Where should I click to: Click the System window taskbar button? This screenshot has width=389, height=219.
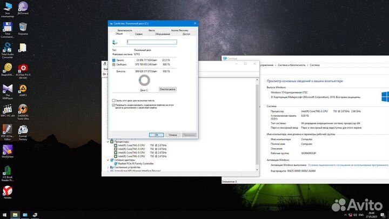(x=25, y=215)
